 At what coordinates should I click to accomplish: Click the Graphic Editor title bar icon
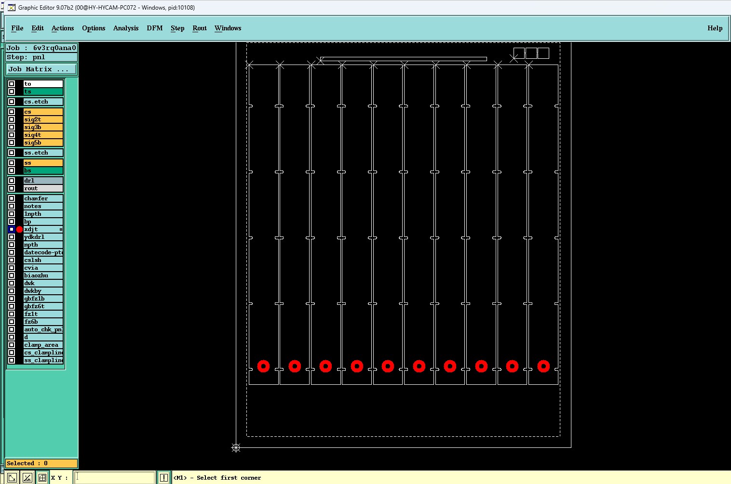12,7
